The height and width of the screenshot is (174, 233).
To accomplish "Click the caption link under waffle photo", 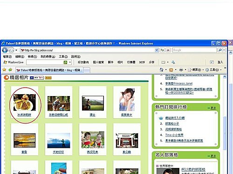I will coord(24,115).
